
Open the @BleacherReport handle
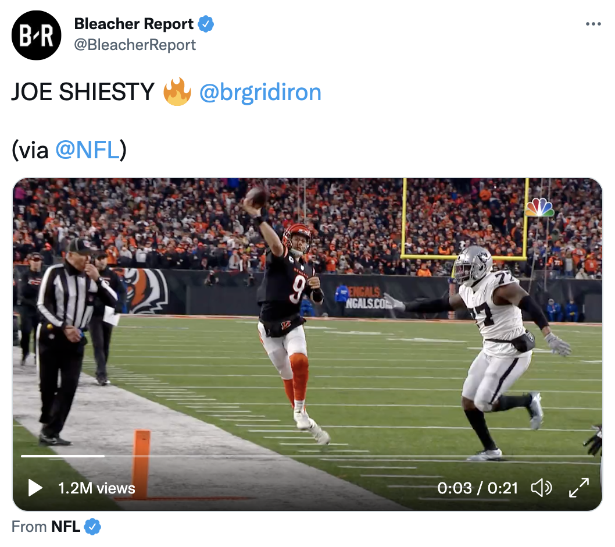[x=135, y=45]
